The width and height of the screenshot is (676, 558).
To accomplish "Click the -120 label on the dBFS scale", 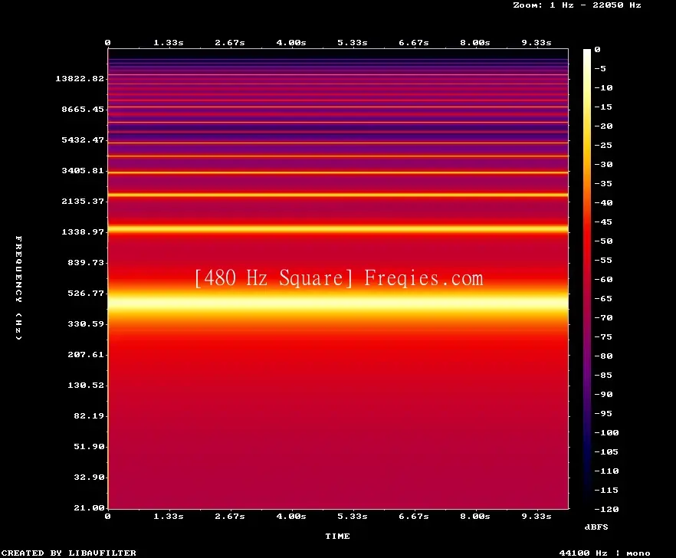I will point(606,509).
